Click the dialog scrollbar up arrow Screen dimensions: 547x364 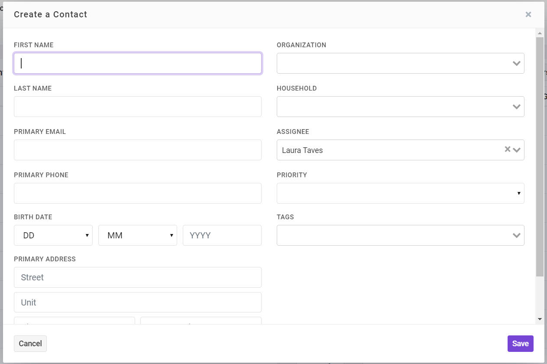click(540, 33)
